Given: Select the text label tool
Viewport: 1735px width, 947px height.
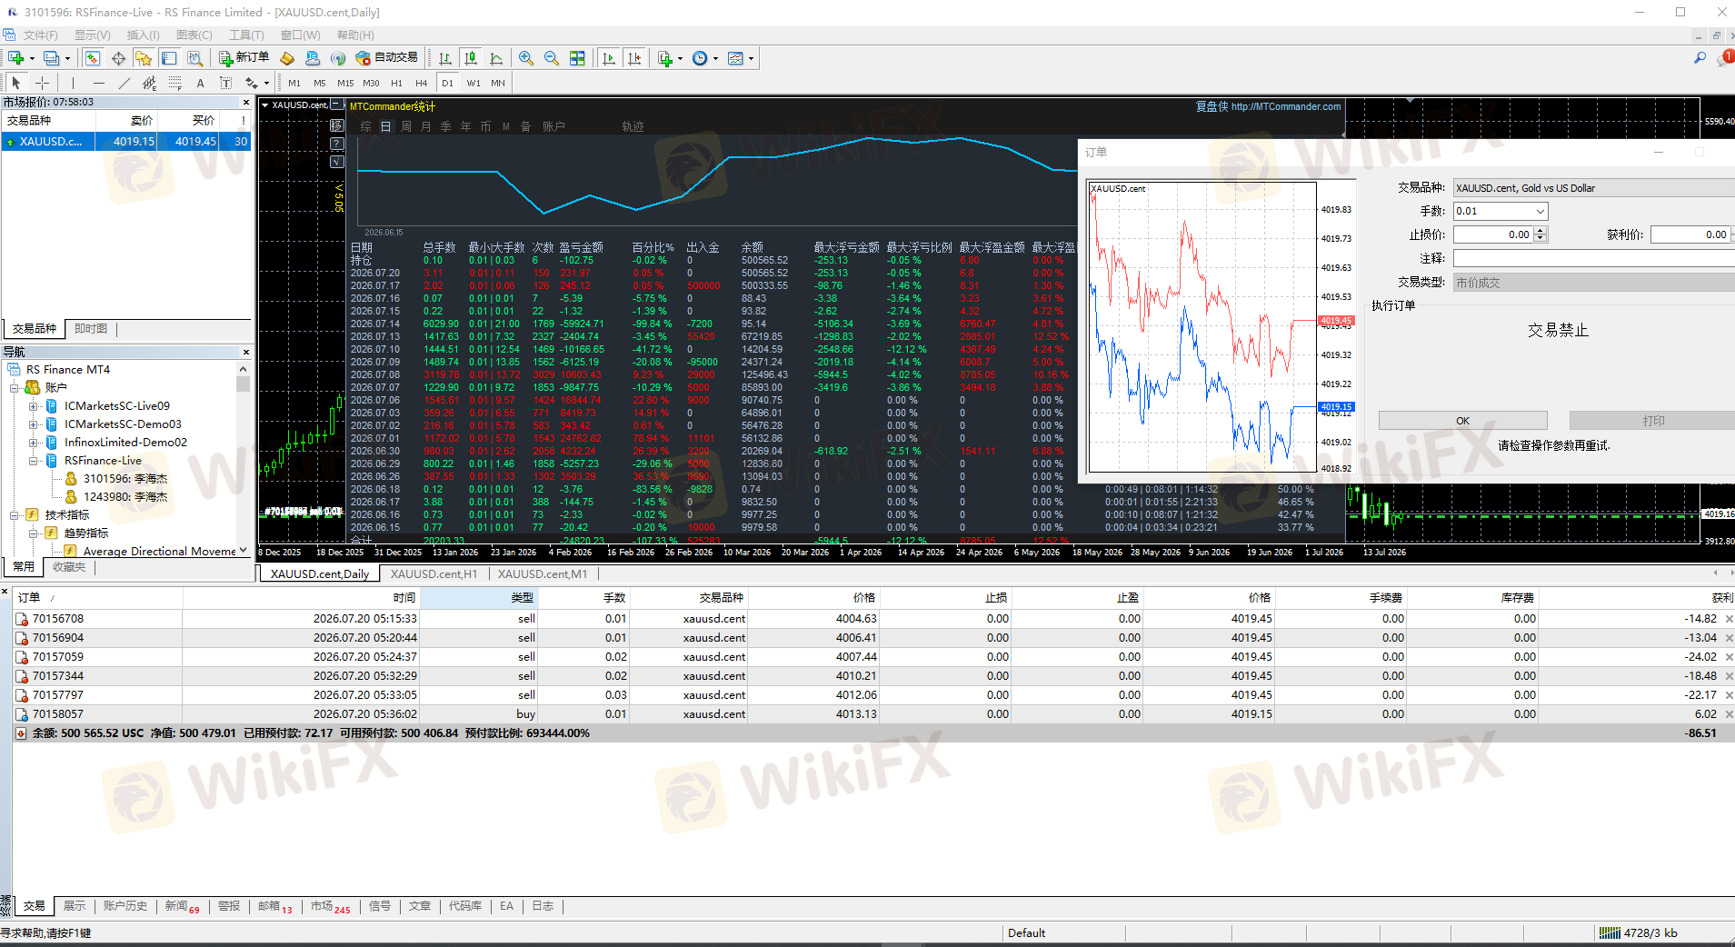Looking at the screenshot, I should [x=225, y=83].
